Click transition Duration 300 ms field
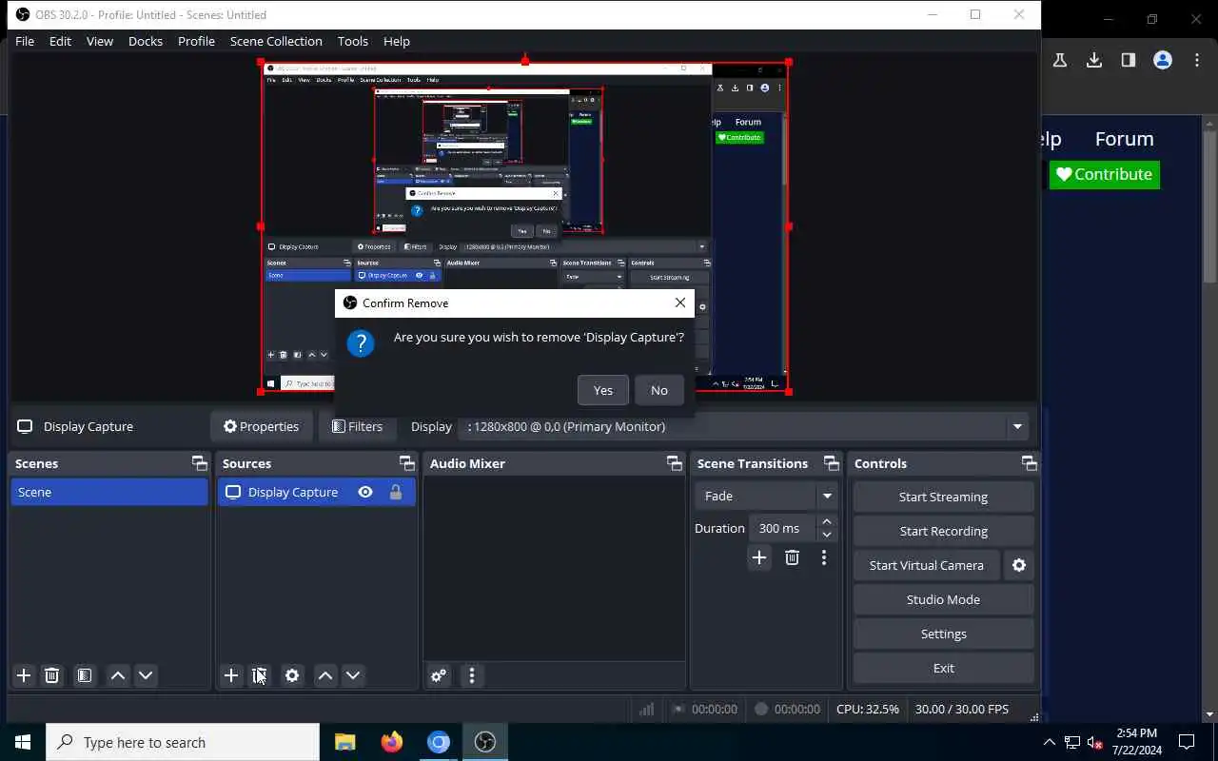Screen dimensions: 1218x761 point(782,528)
